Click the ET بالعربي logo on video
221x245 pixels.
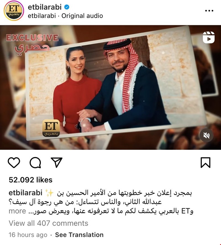(51, 128)
